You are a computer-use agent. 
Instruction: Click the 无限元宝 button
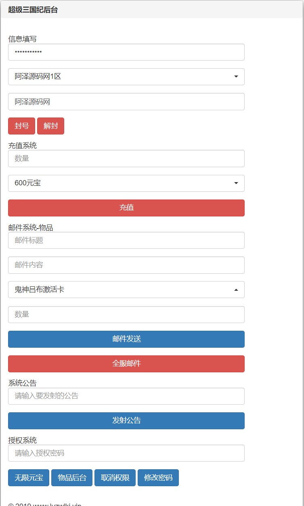tap(29, 478)
